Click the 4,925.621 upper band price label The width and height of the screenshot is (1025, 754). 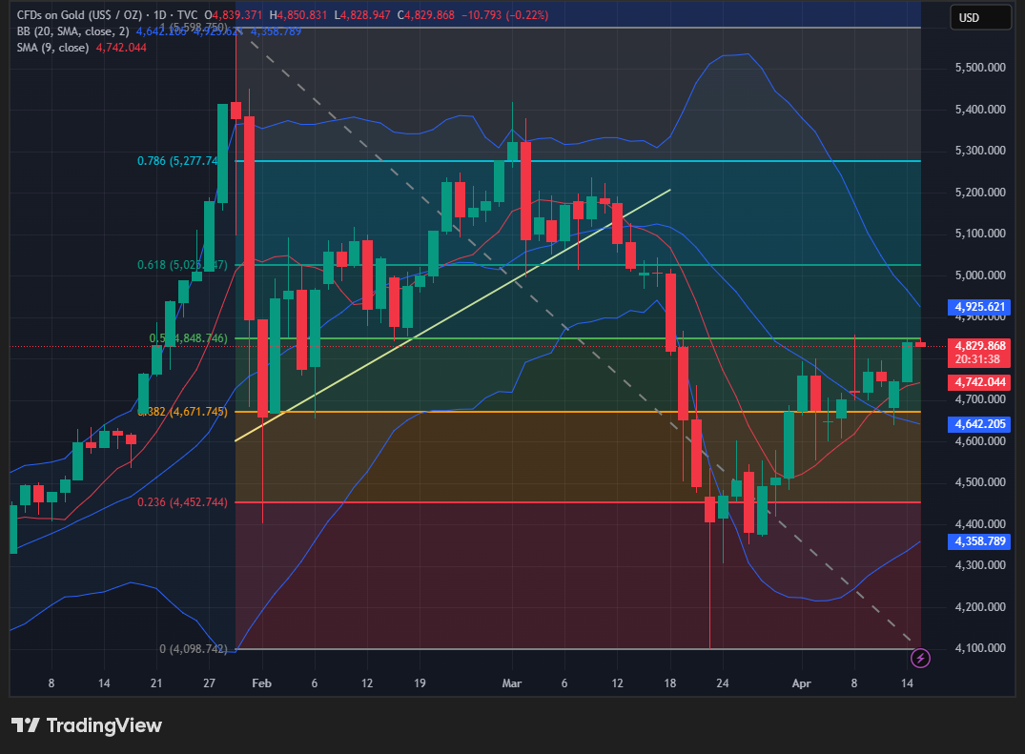[980, 307]
